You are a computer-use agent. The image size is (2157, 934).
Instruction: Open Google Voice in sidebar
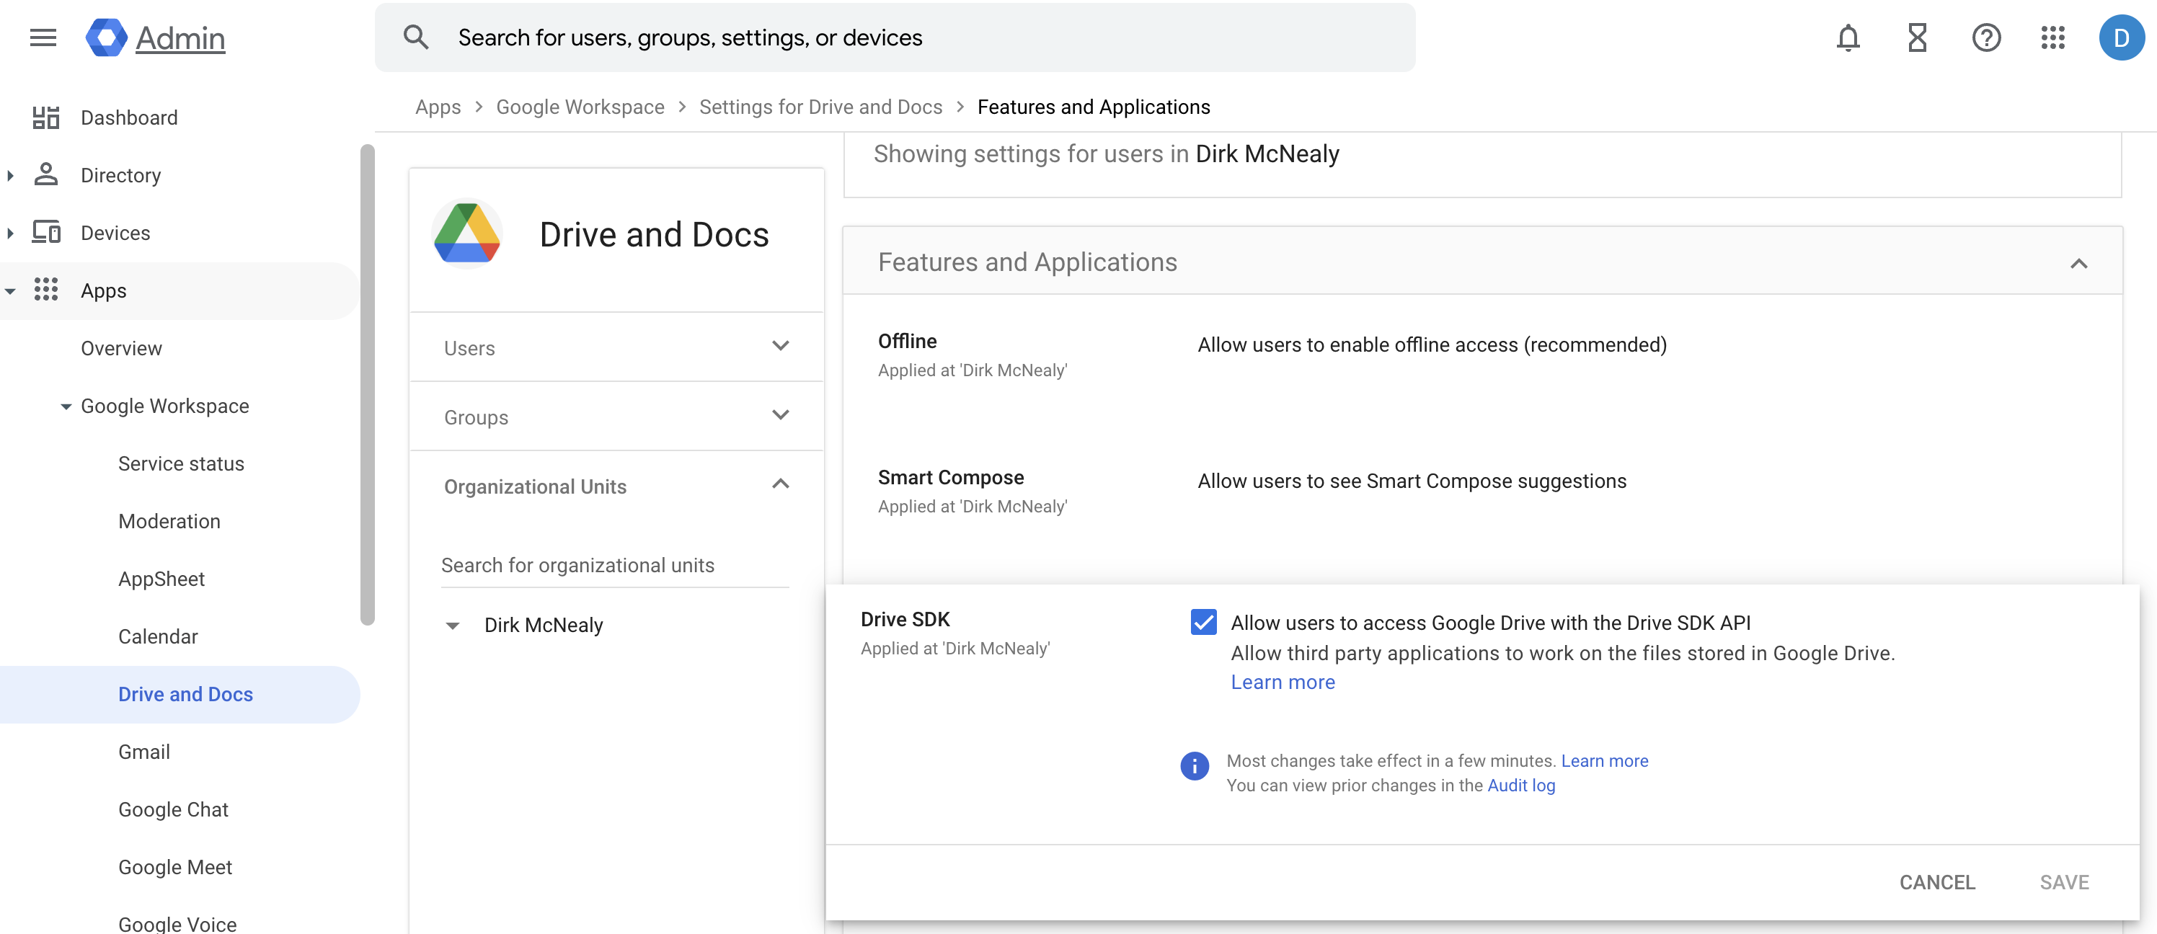177,923
